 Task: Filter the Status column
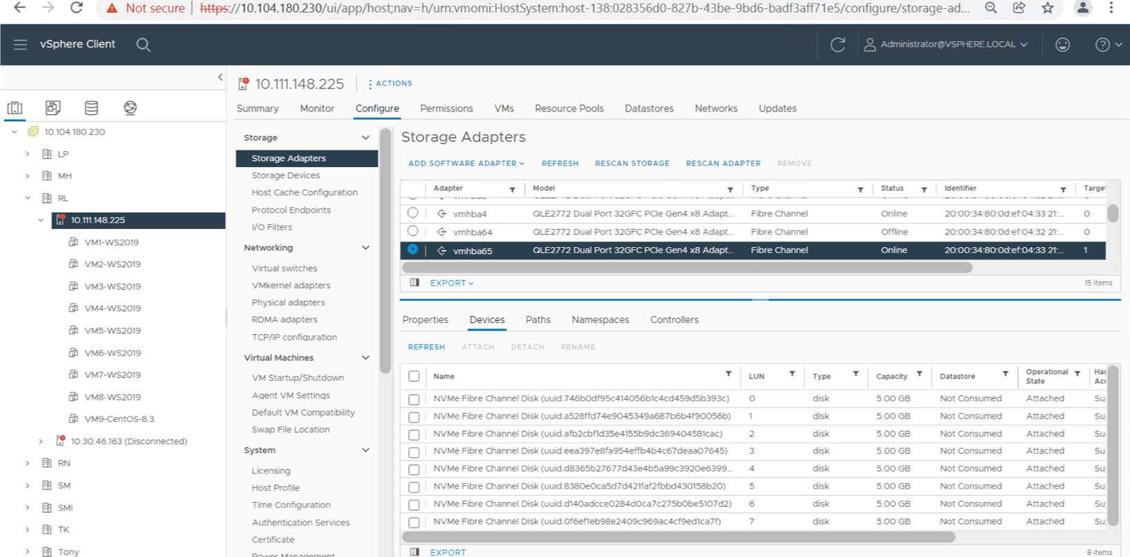point(924,189)
